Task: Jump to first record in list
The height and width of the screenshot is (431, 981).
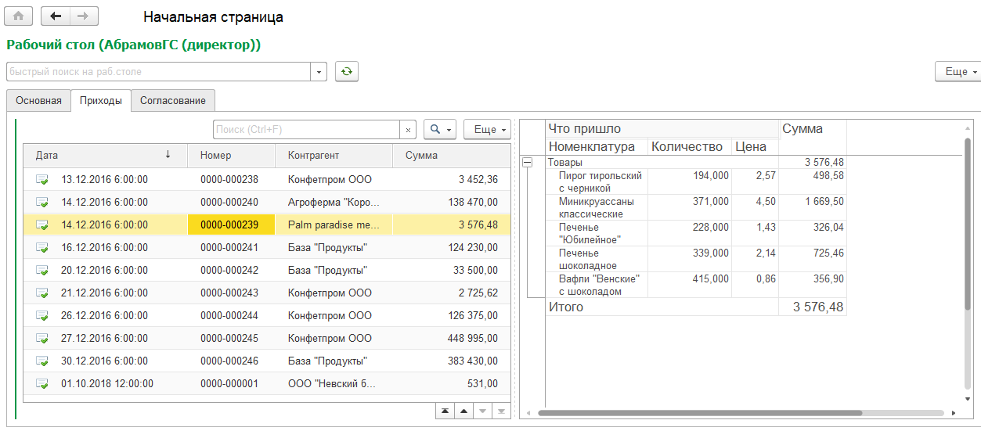Action: (445, 411)
